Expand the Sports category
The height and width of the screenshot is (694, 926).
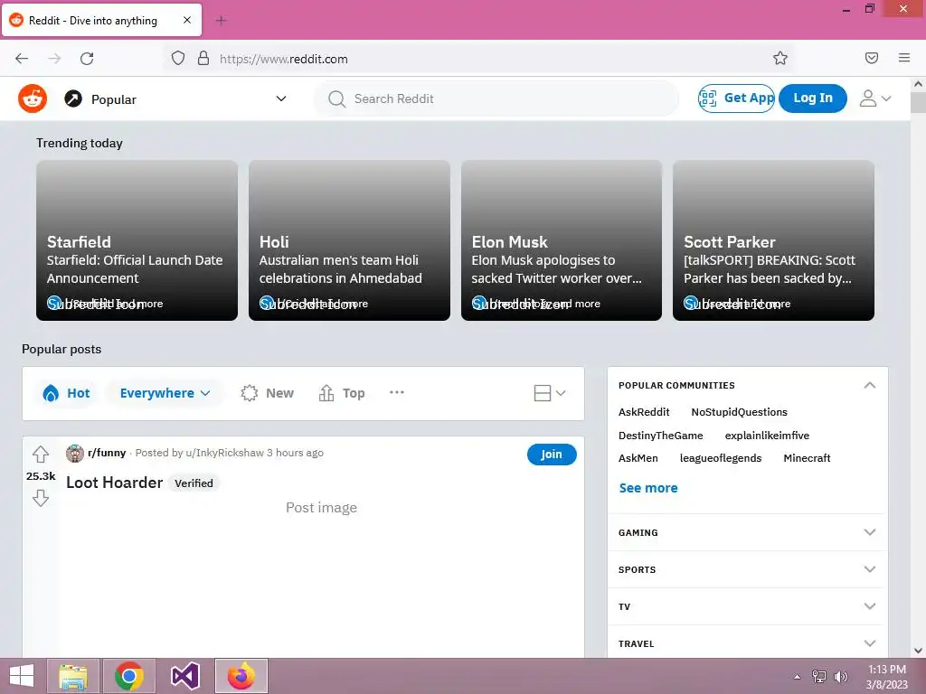[x=747, y=569]
